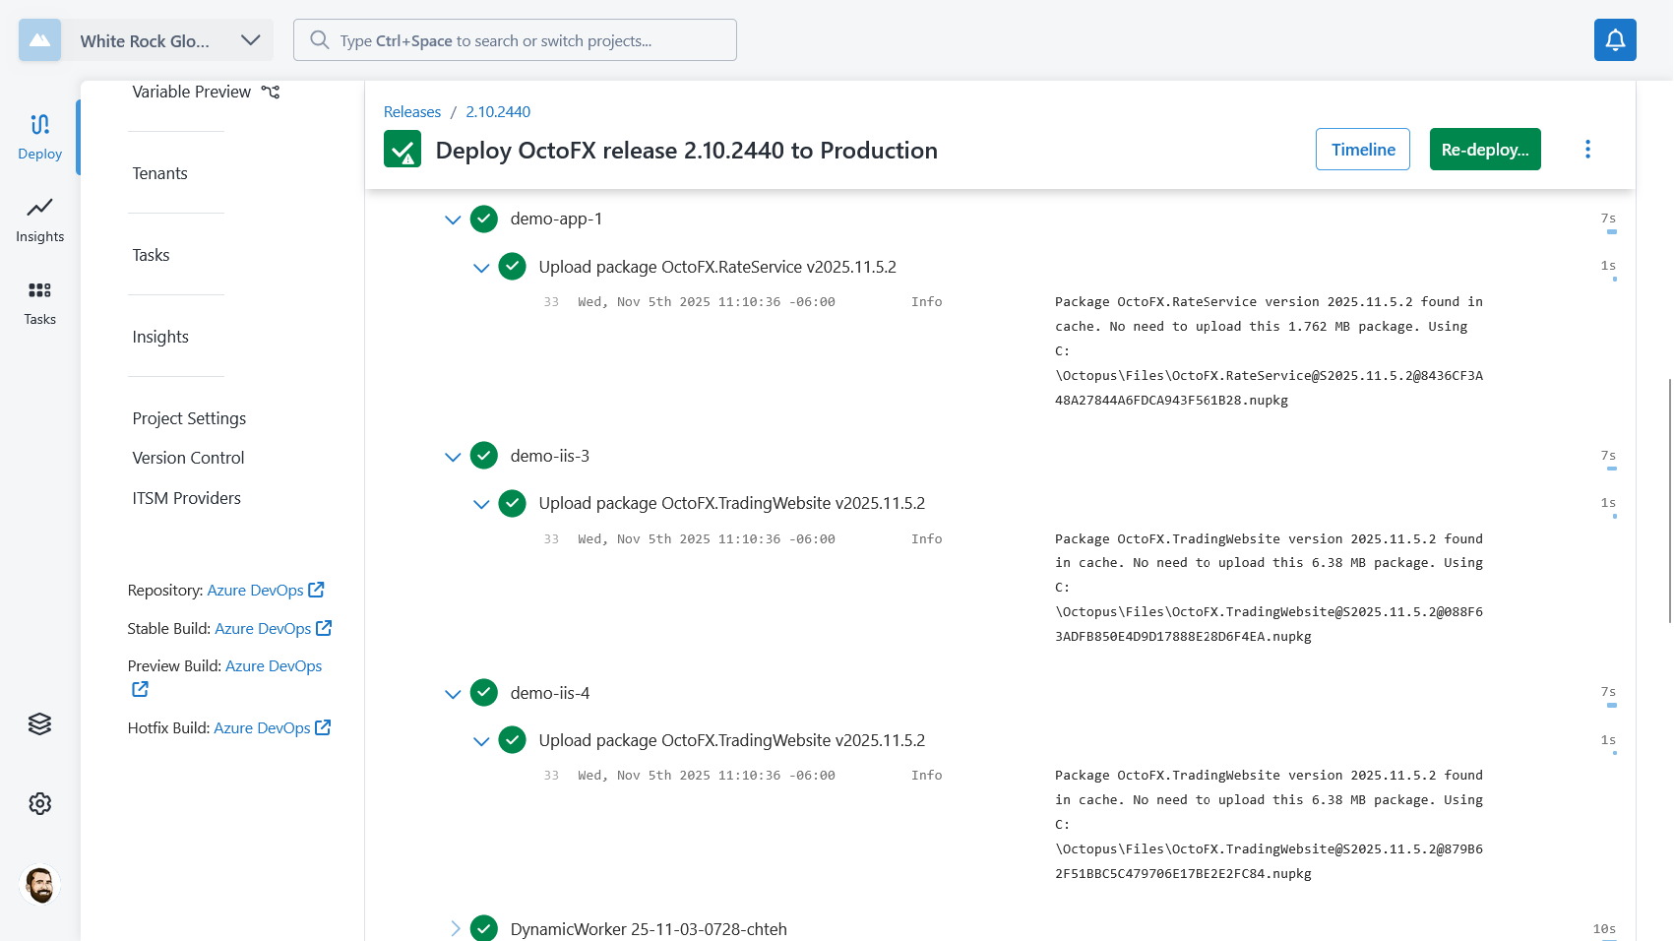Collapse the demo-iis-3 log section
The width and height of the screenshot is (1674, 941).
coord(453,457)
